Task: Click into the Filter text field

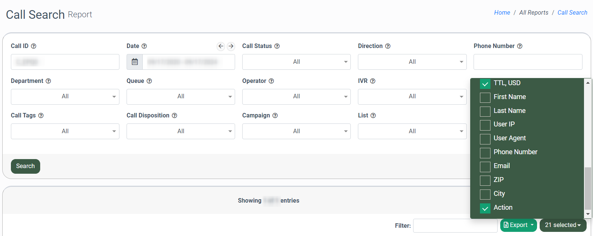Action: [x=455, y=225]
